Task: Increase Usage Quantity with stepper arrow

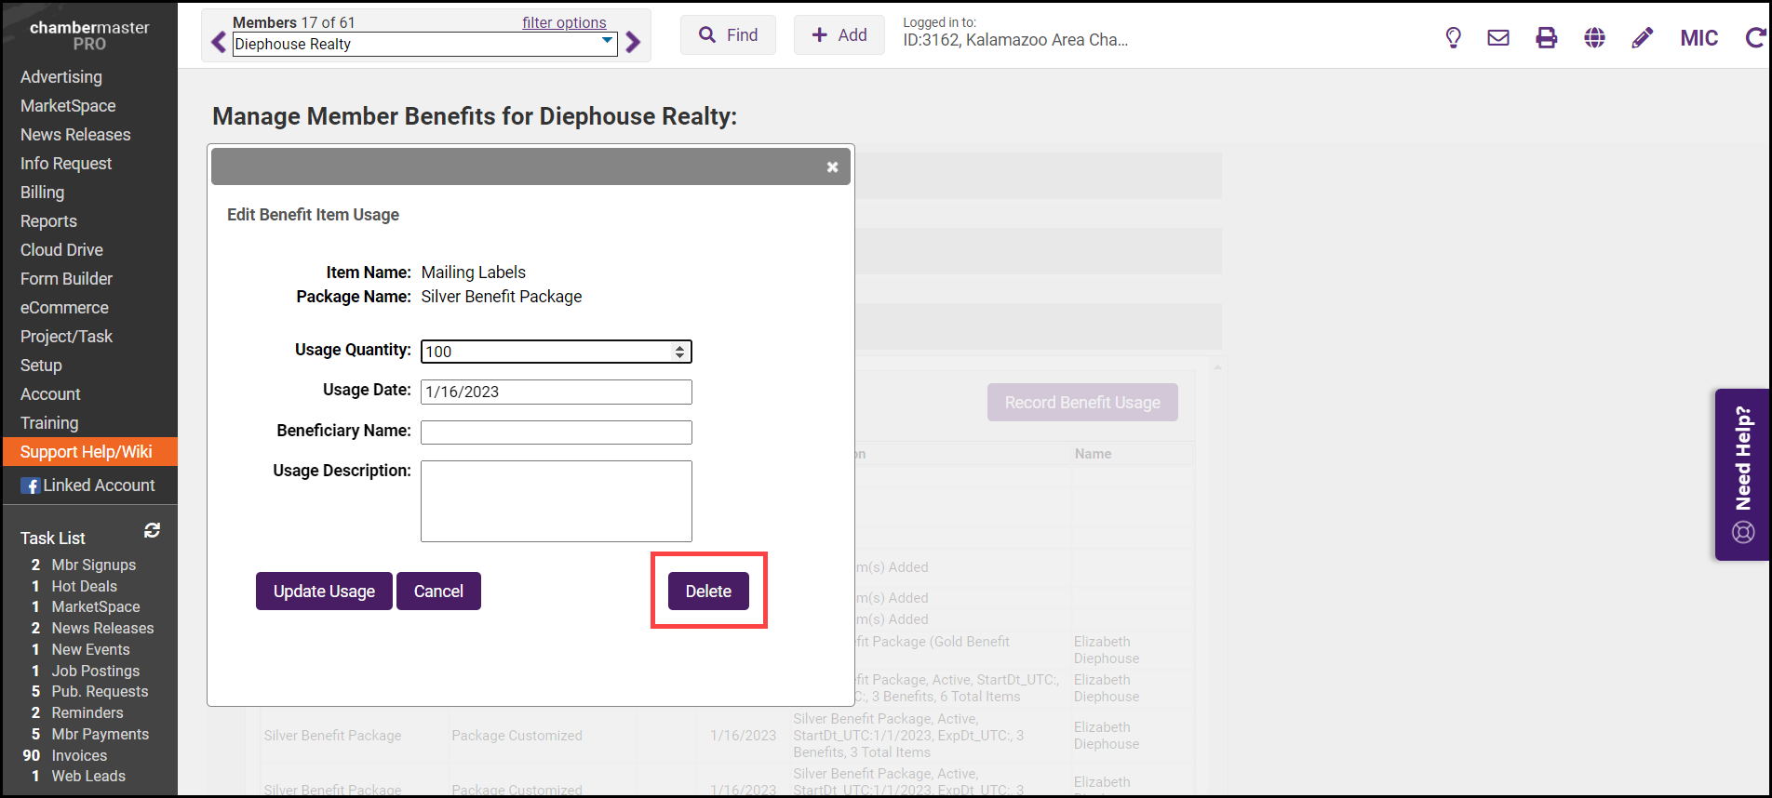Action: (680, 347)
